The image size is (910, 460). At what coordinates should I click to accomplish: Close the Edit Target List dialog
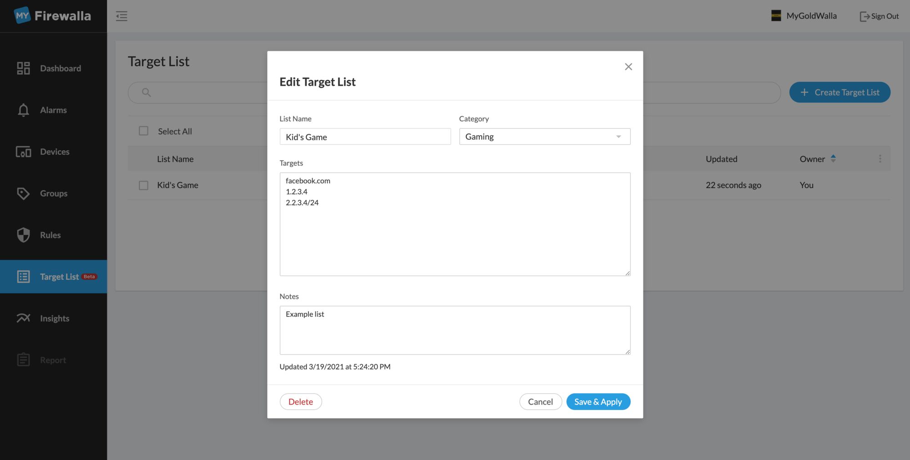click(628, 67)
